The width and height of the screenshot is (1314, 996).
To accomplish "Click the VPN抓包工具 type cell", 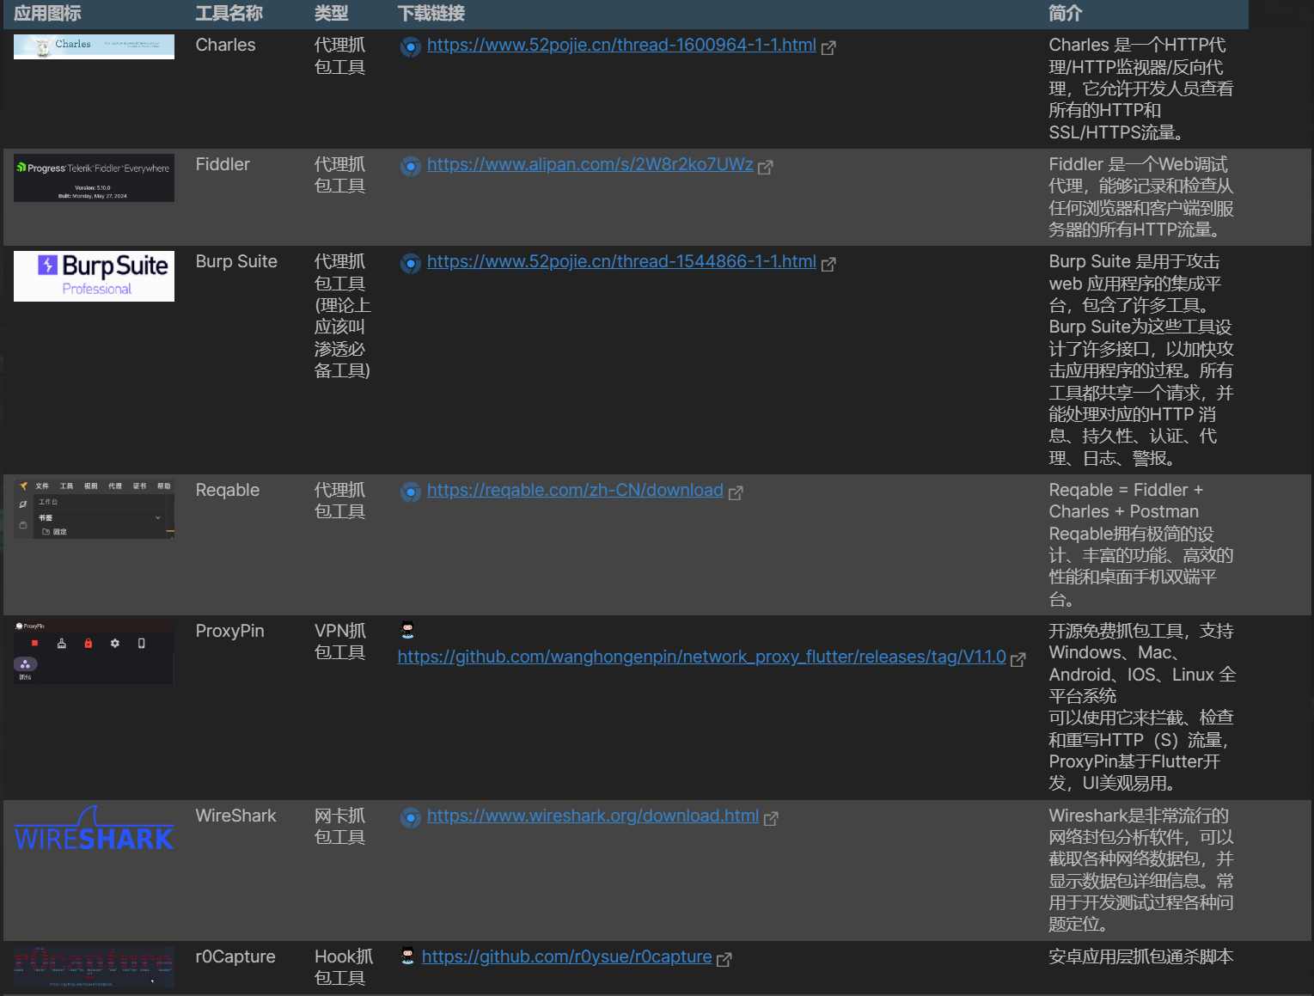I will point(340,642).
